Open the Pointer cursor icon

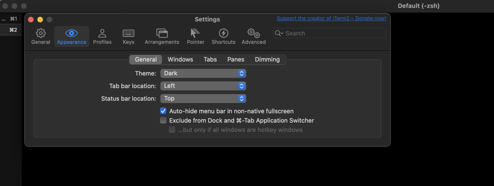tap(195, 33)
